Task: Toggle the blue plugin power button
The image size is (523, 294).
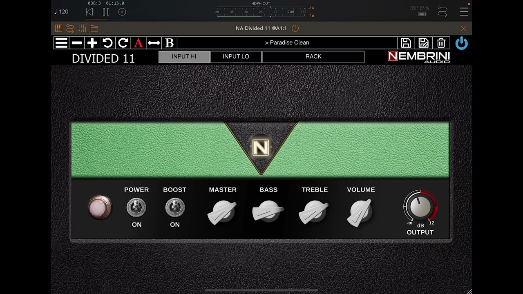Action: [462, 43]
